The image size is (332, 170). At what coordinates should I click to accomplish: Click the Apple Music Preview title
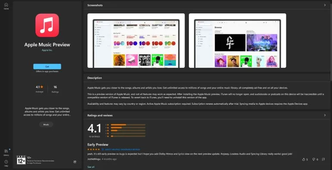point(47,45)
